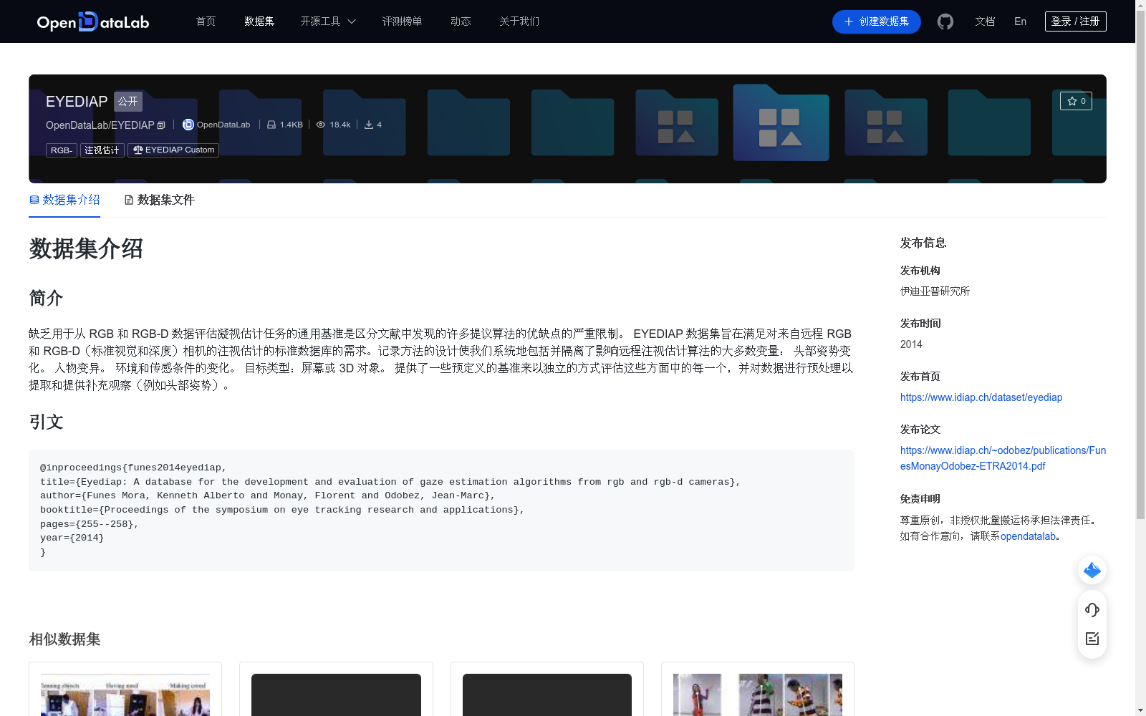
Task: Open the 评测榜单 menu item
Action: point(402,21)
